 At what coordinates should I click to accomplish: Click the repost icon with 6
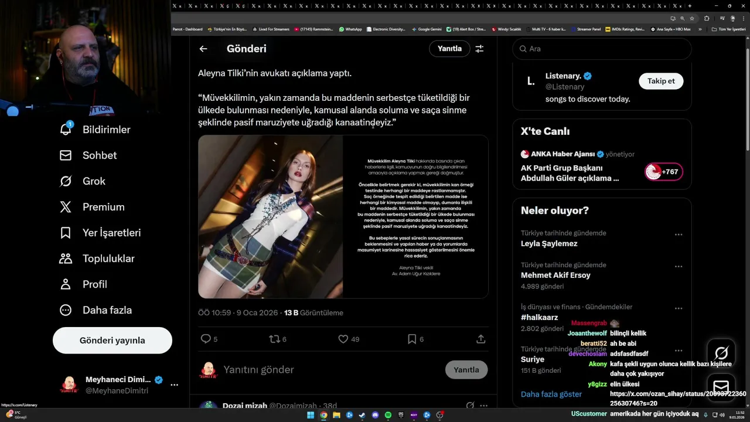tap(277, 339)
